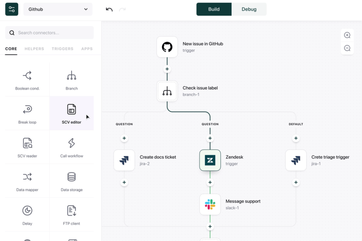
Task: Expand the Github workflow dropdown
Action: tap(58, 9)
